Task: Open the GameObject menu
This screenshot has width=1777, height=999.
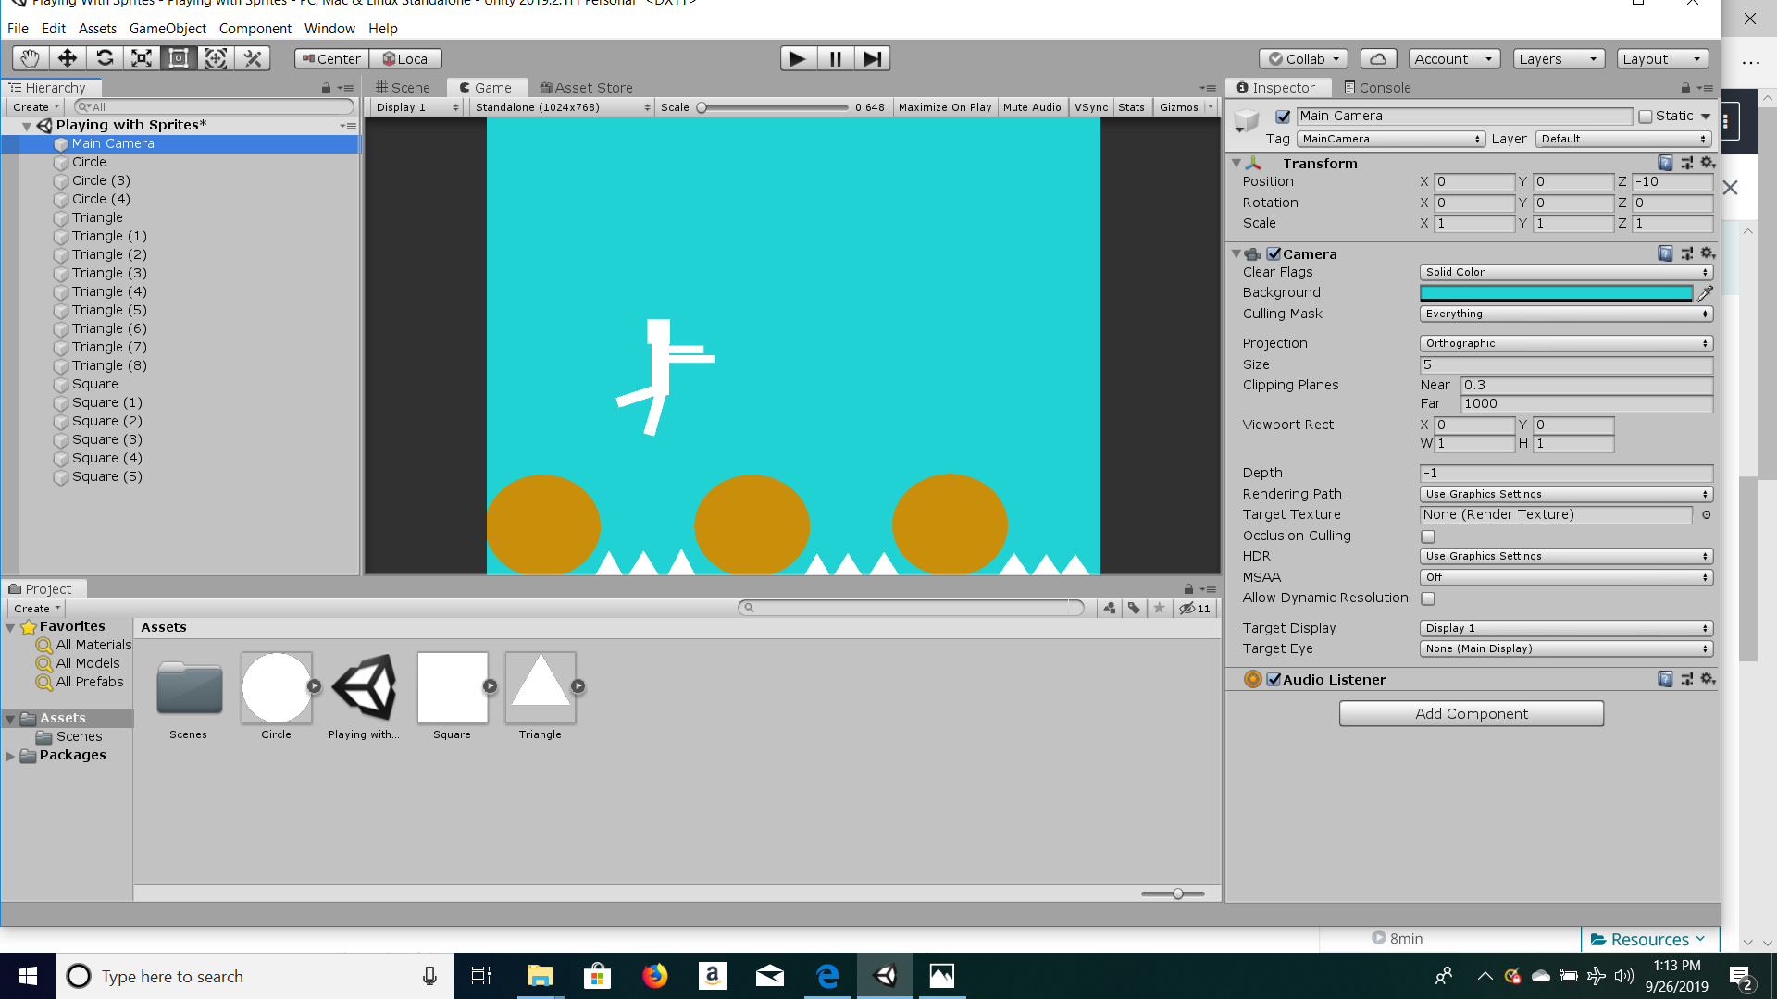Action: (168, 29)
